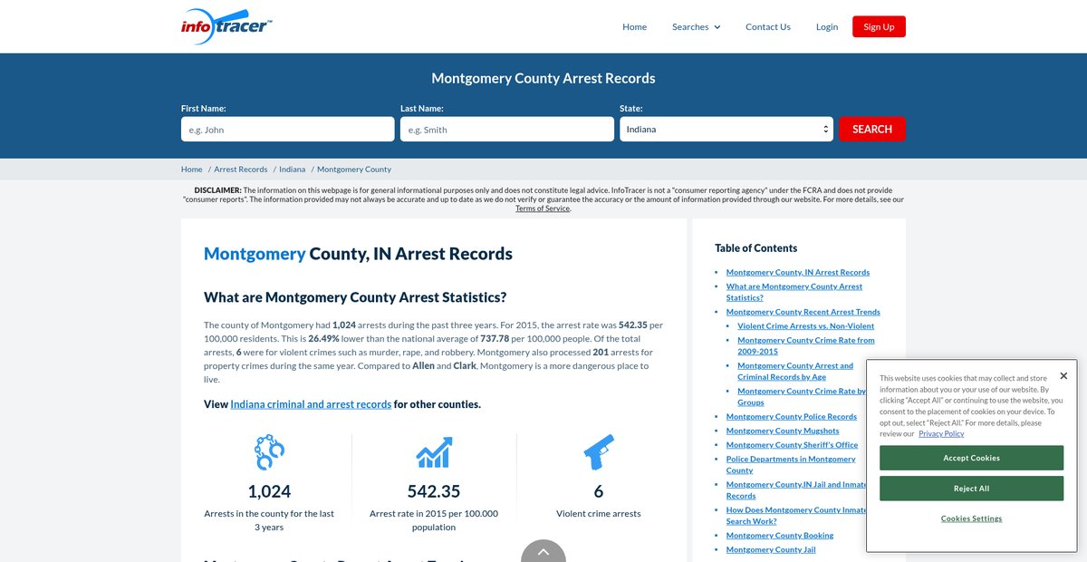Click Indiana breadcrumb link
This screenshot has width=1087, height=562.
pos(293,170)
